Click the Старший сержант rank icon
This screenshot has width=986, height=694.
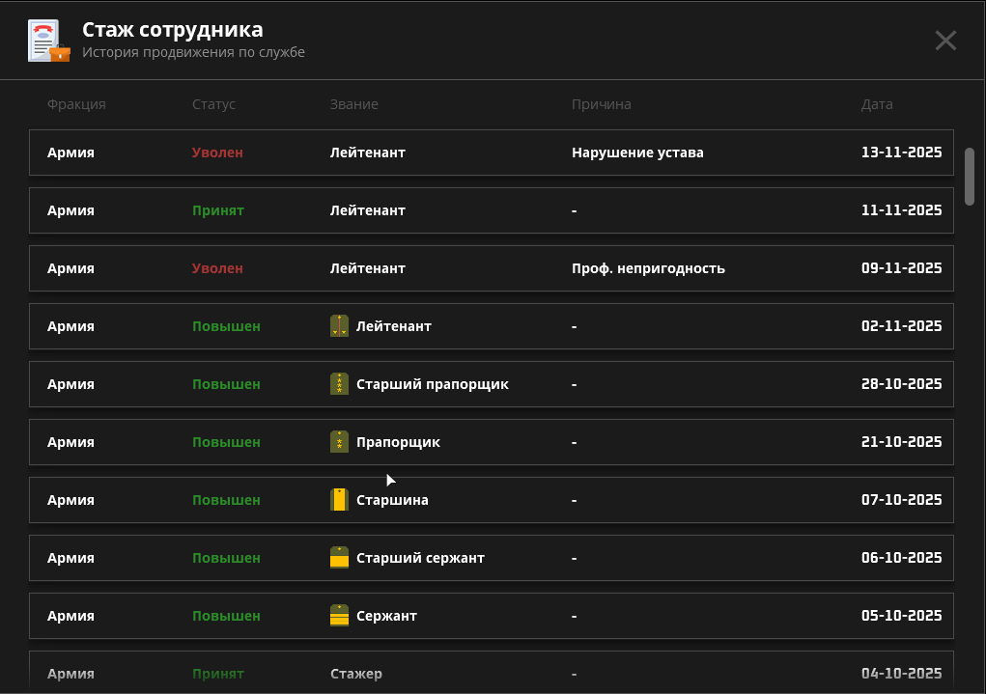[339, 558]
